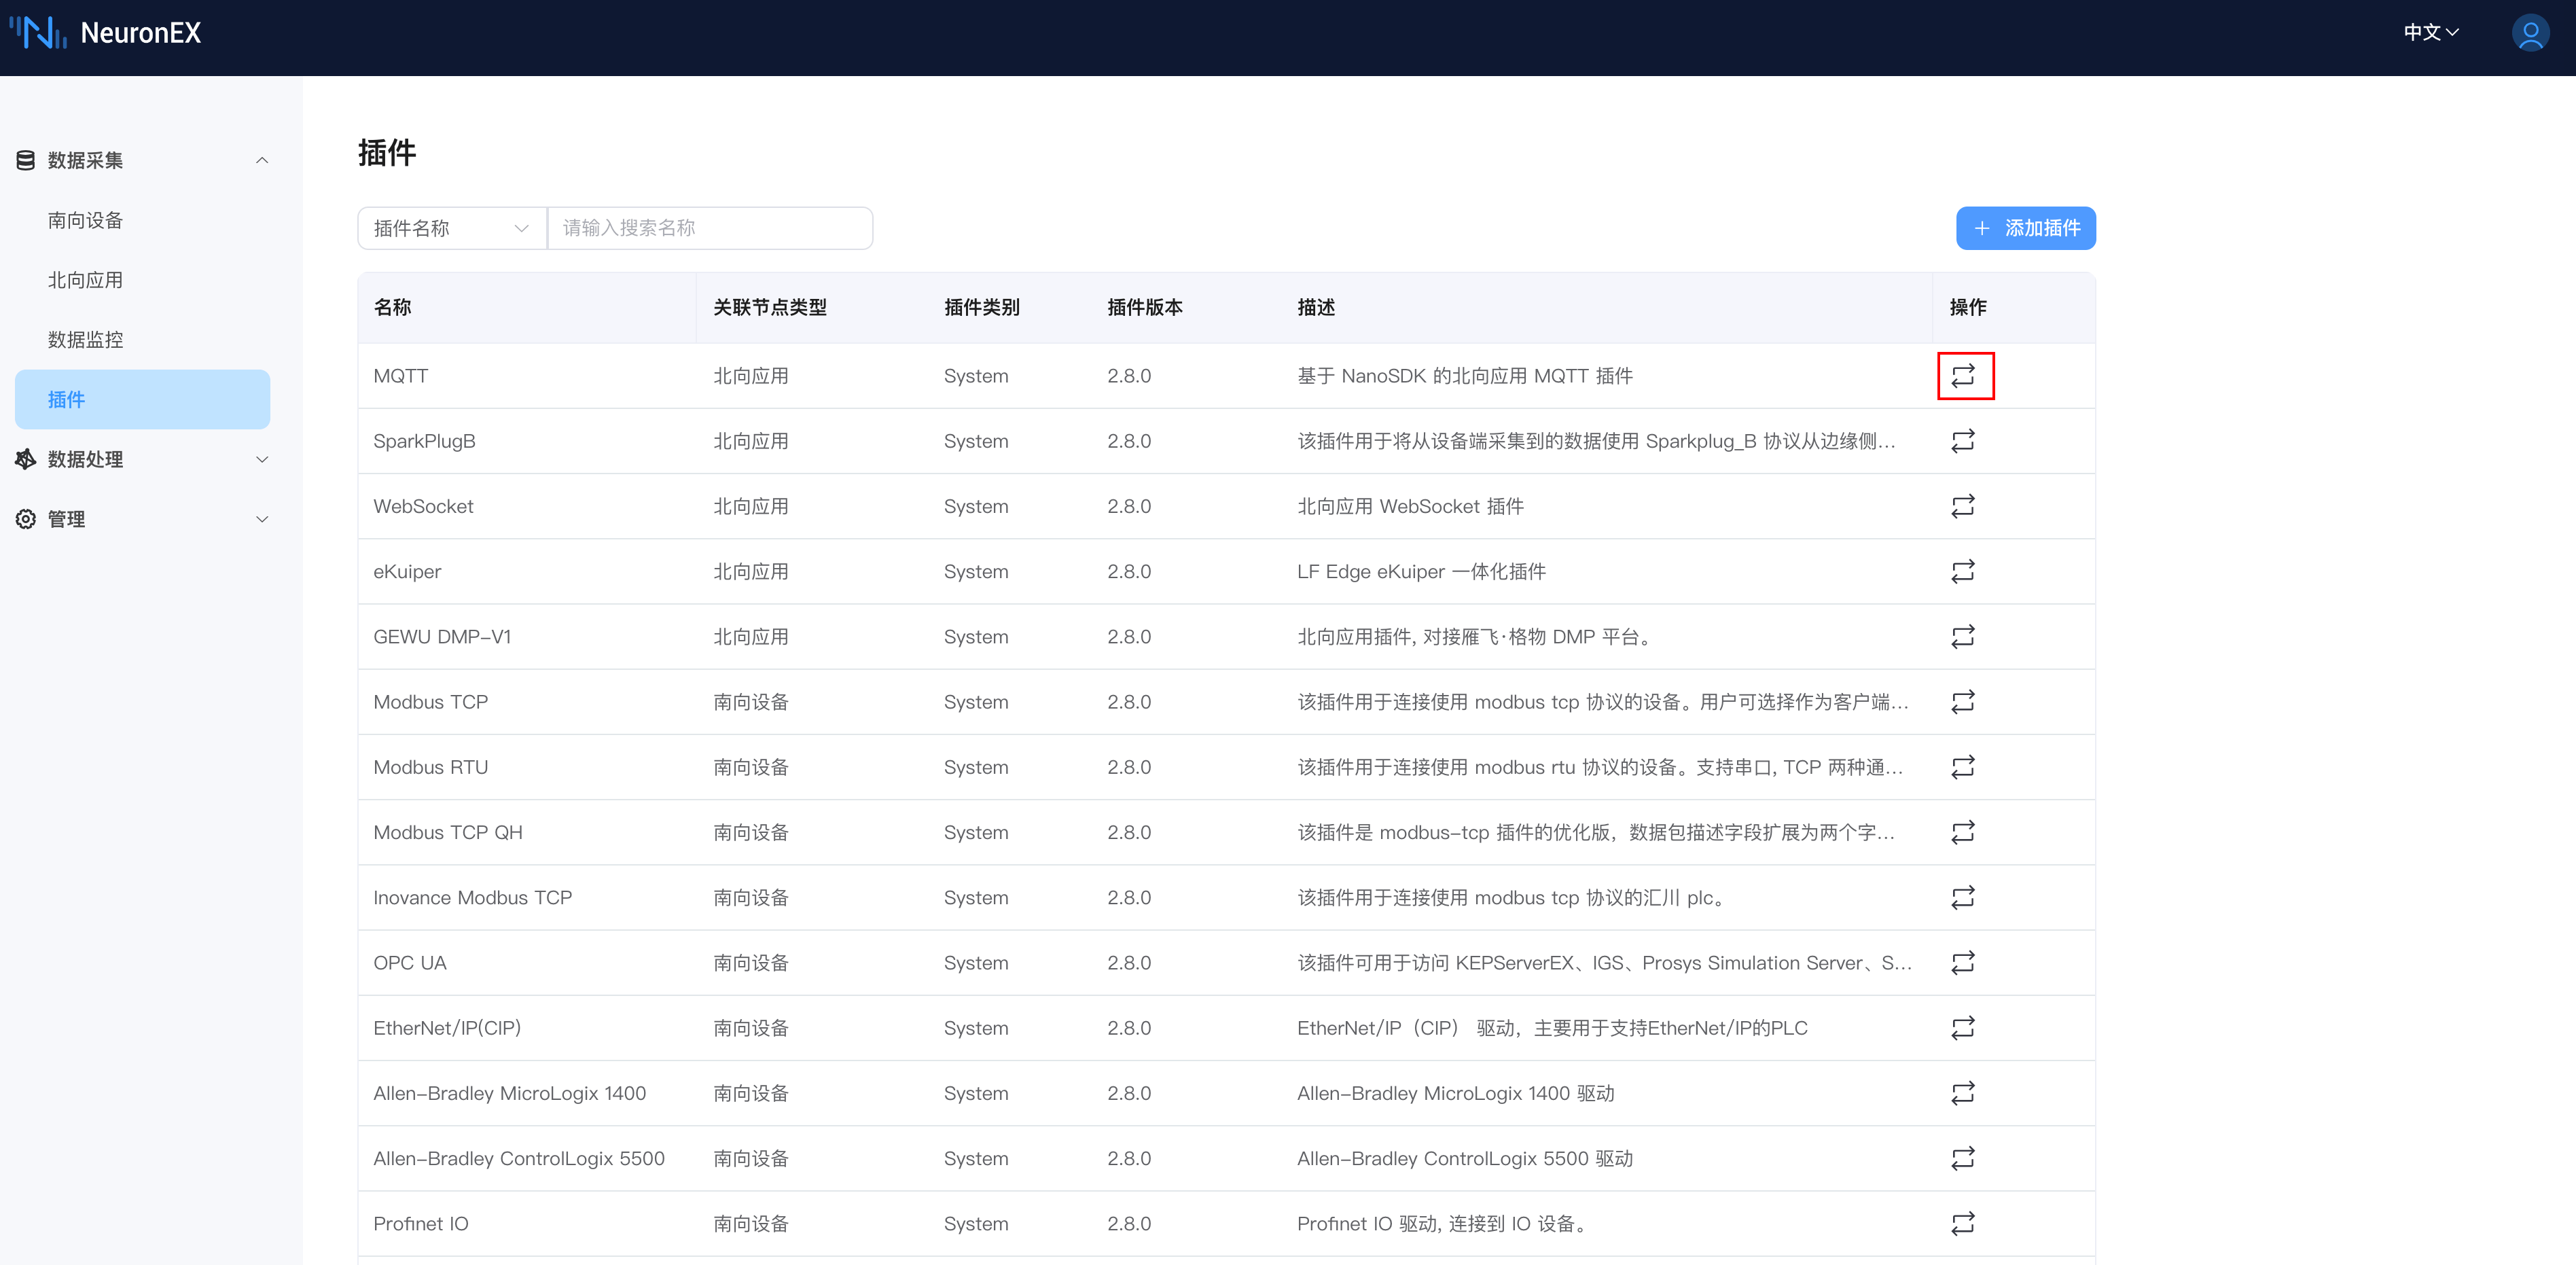This screenshot has height=1265, width=2576.
Task: Collapse the 数据采集 sidebar section
Action: tap(142, 160)
